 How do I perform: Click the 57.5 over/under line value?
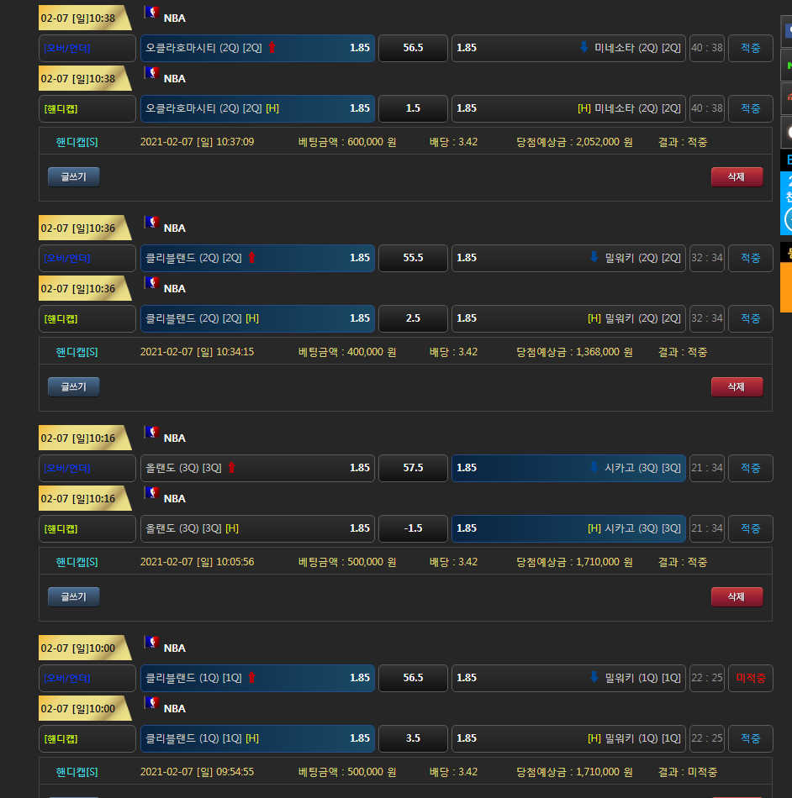[413, 468]
